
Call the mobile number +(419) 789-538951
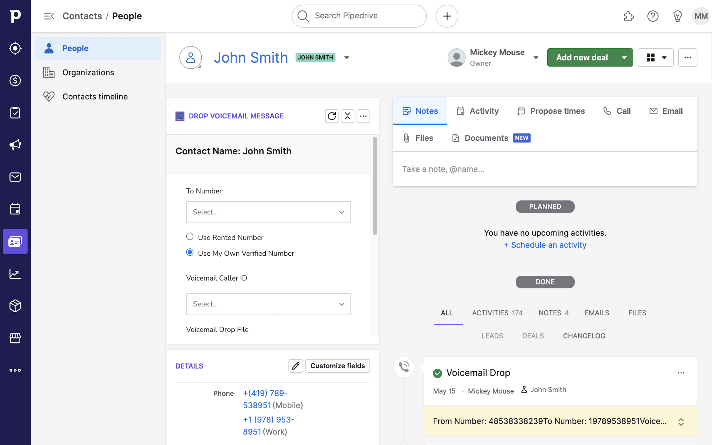point(265,399)
